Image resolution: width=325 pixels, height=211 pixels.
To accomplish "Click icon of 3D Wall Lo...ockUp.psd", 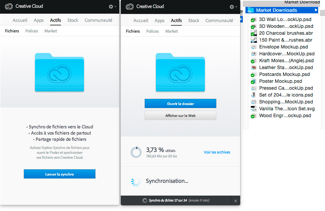I will (x=253, y=19).
